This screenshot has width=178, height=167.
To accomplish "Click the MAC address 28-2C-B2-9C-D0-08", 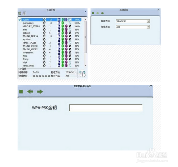I will pos(41,76).
